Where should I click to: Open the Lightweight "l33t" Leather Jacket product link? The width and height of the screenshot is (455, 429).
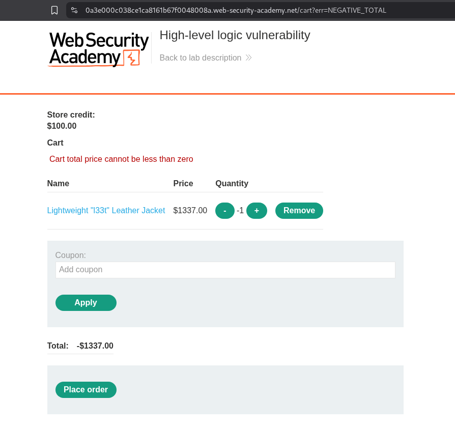tap(106, 210)
